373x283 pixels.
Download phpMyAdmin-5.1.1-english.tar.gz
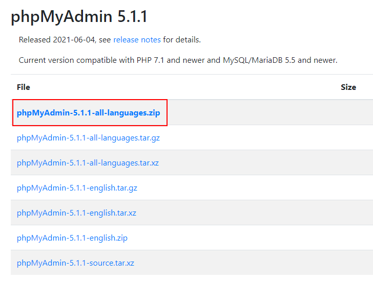(x=77, y=188)
